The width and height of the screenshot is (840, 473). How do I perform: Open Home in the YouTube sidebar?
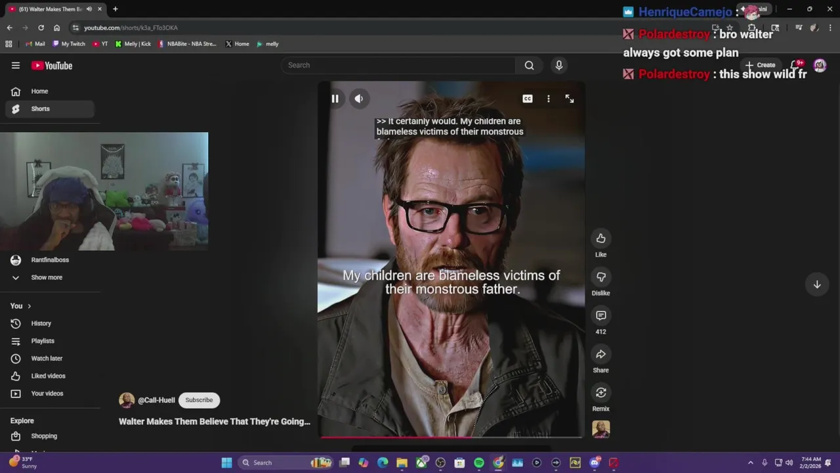click(x=50, y=91)
